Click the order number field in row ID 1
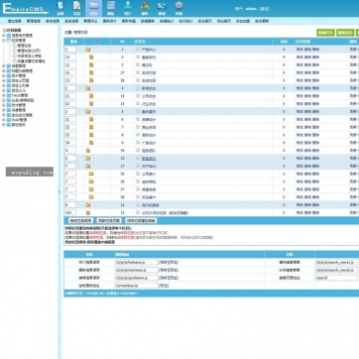359x359 pixels. pos(70,50)
